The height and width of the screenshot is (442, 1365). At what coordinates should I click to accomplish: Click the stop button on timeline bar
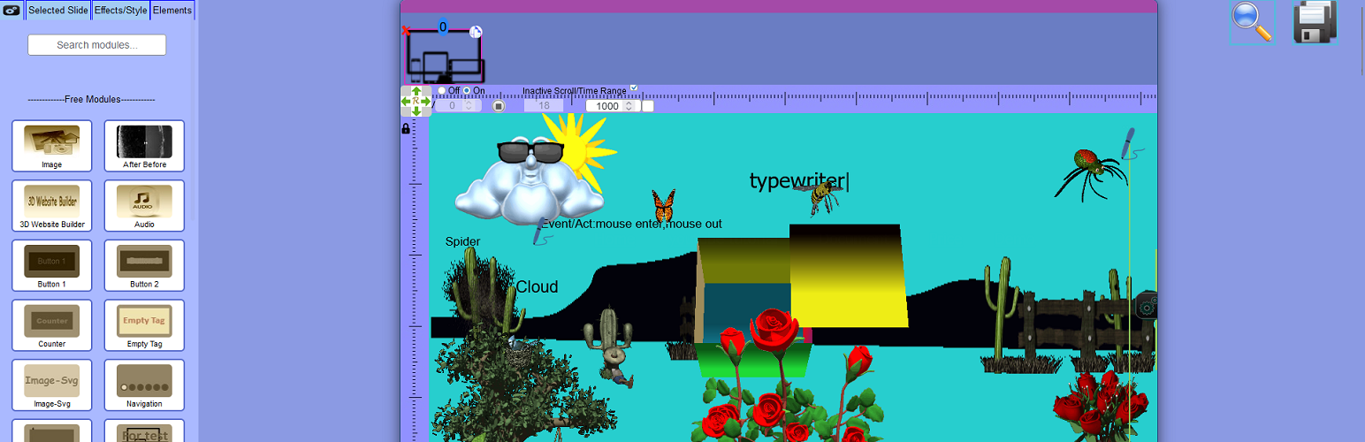(x=499, y=106)
